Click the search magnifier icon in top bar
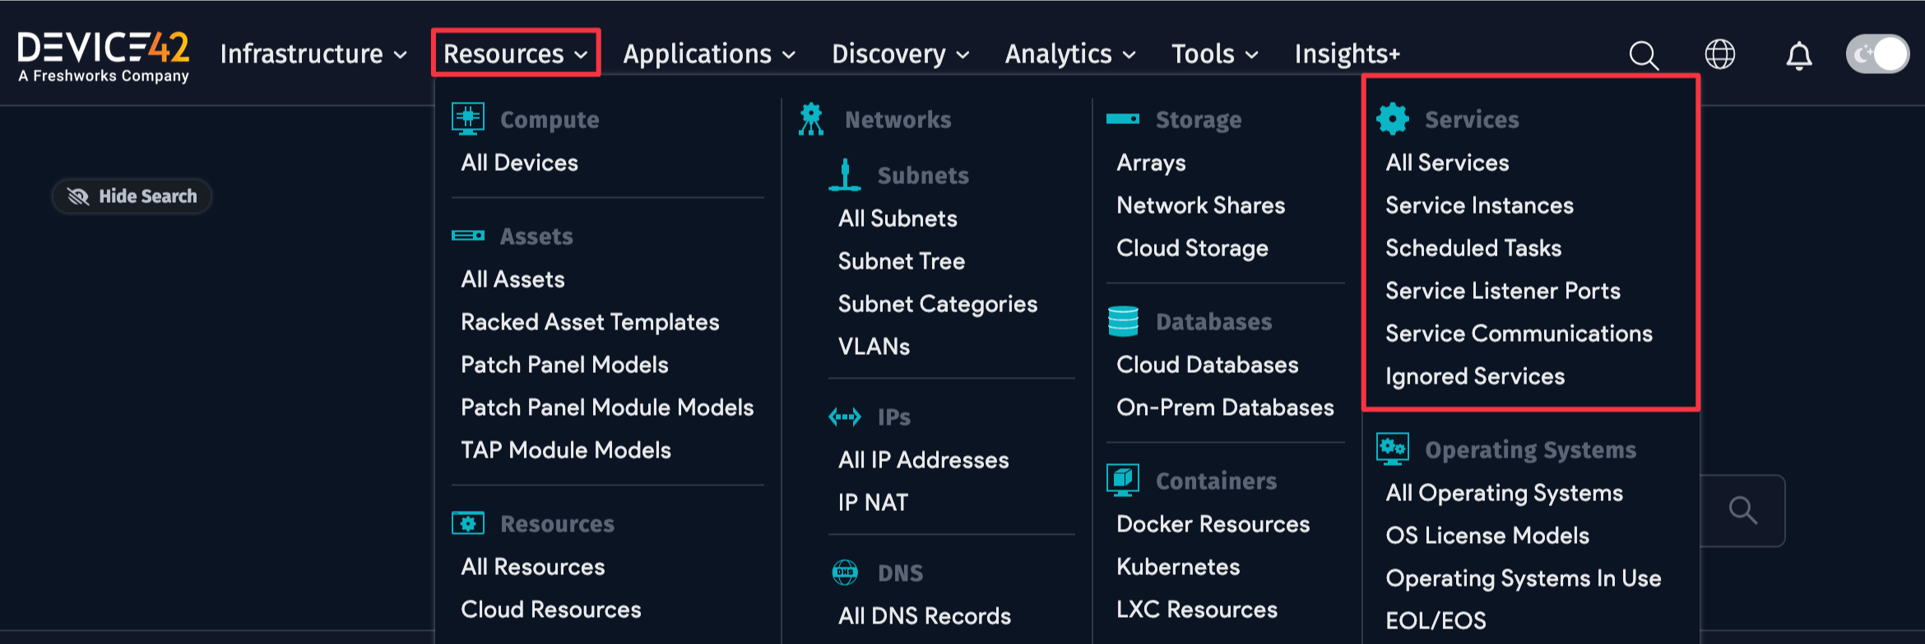Viewport: 1925px width, 644px height. [x=1643, y=55]
